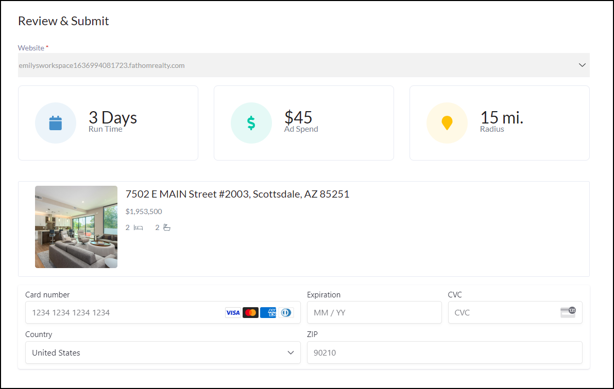This screenshot has width=614, height=389.
Task: Click the American Express card icon
Action: (268, 312)
